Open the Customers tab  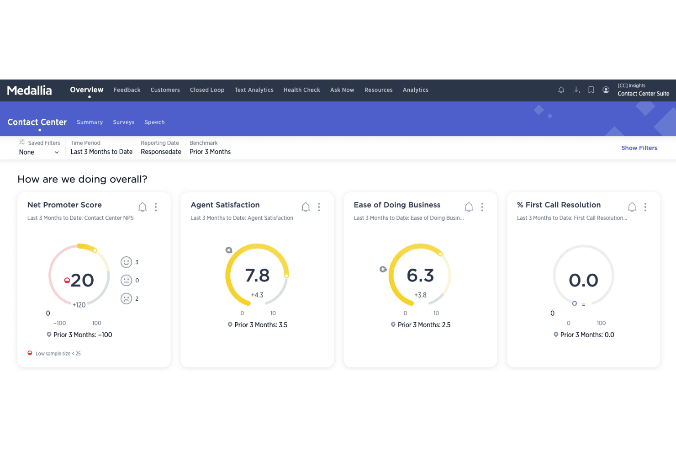click(x=165, y=90)
